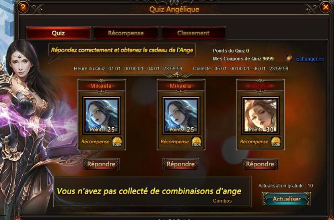Image resolution: width=334 pixels, height=220 pixels.
Task: Open the Combos link
Action: tap(222, 201)
